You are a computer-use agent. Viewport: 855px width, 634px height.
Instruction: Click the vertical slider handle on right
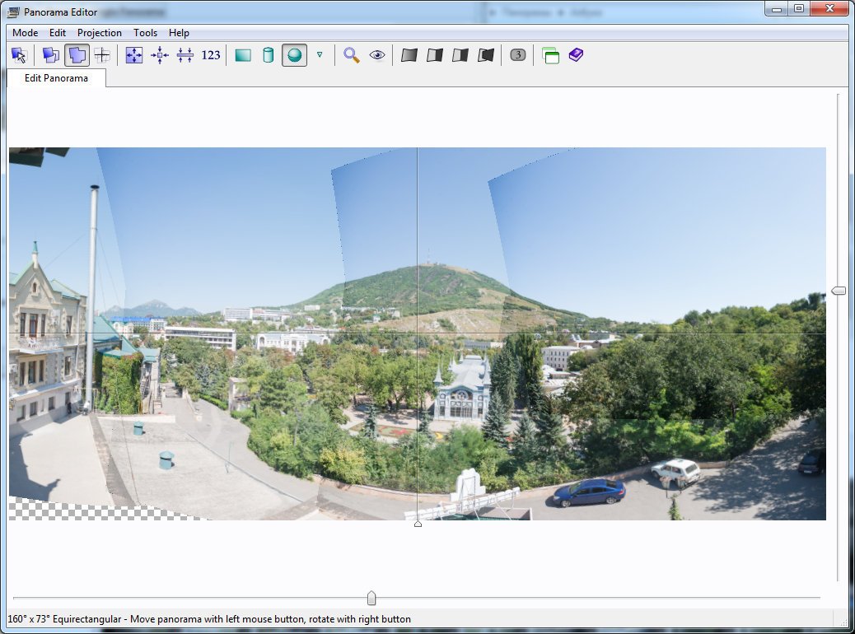click(839, 291)
